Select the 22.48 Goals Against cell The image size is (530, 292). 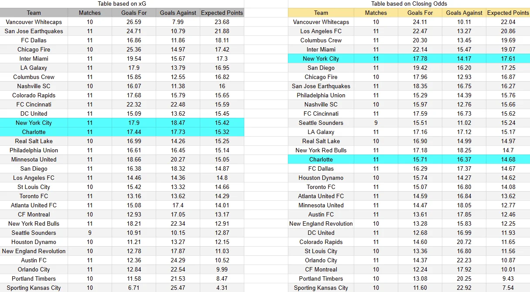pyautogui.click(x=178, y=104)
